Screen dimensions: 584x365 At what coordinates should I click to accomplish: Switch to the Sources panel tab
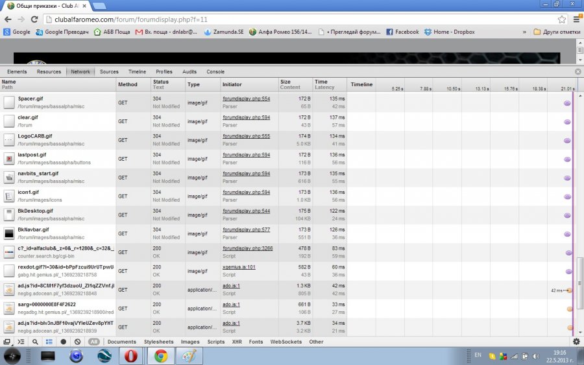109,72
